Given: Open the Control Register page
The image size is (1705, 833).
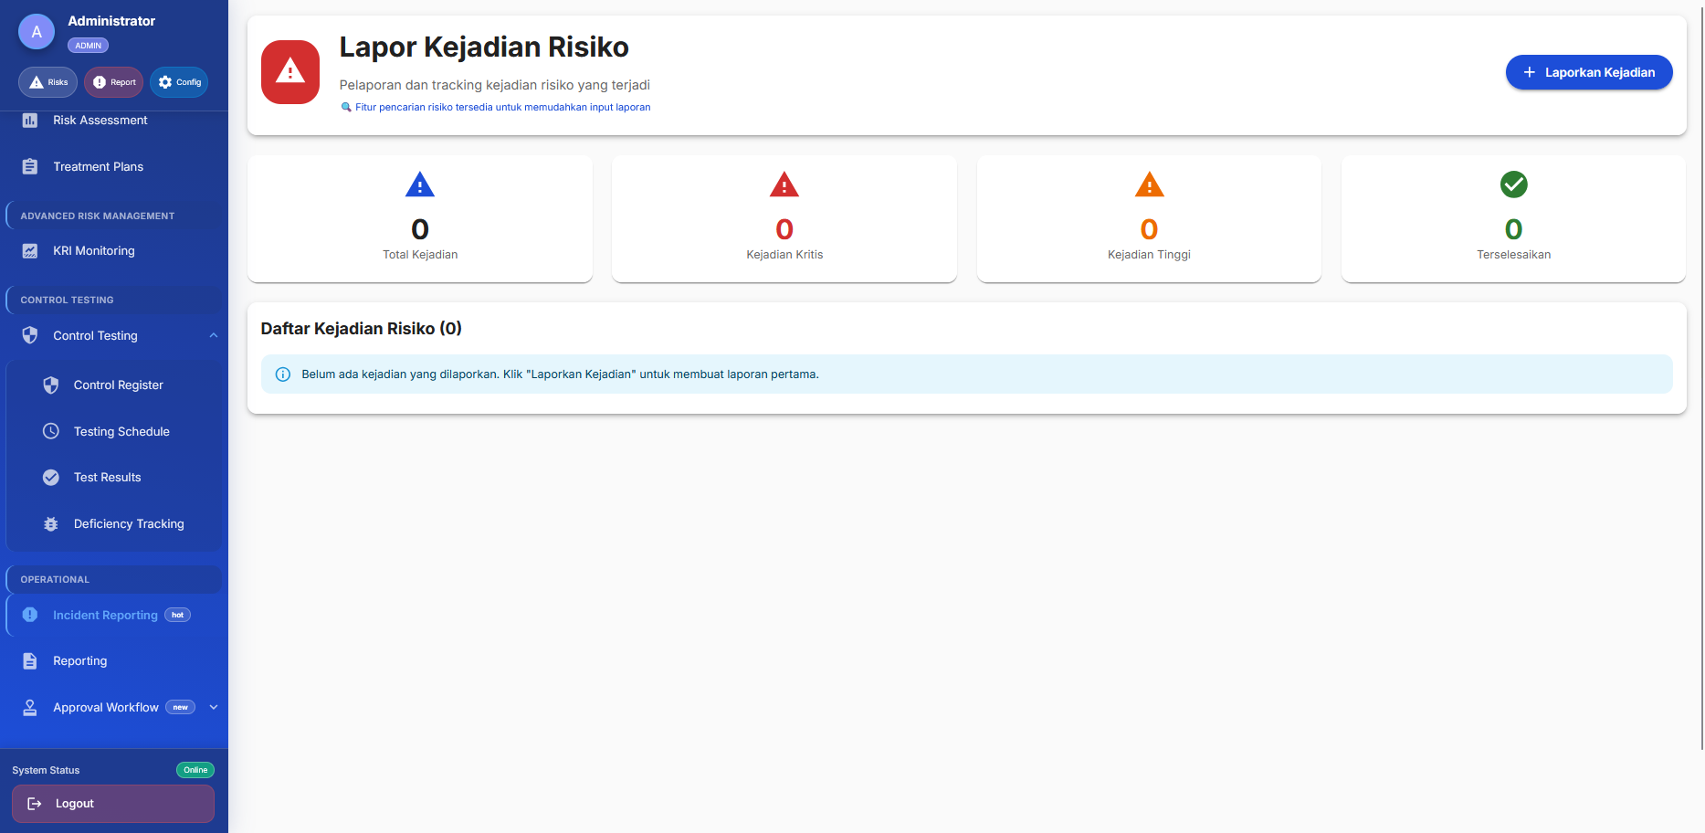Looking at the screenshot, I should coord(118,385).
